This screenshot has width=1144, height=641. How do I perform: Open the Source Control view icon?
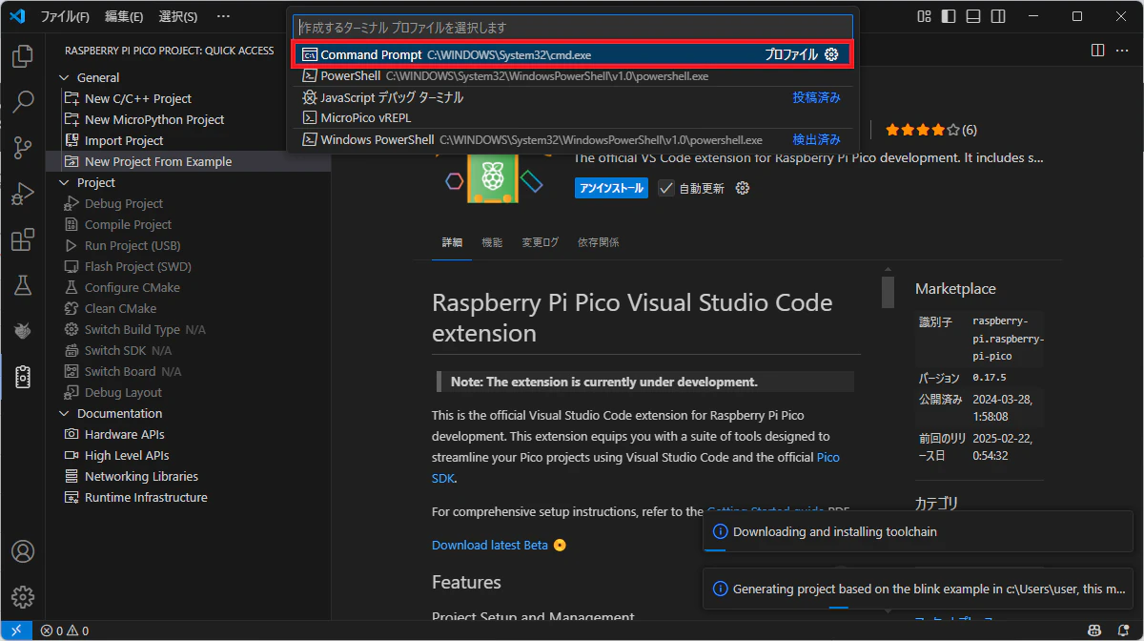tap(22, 147)
